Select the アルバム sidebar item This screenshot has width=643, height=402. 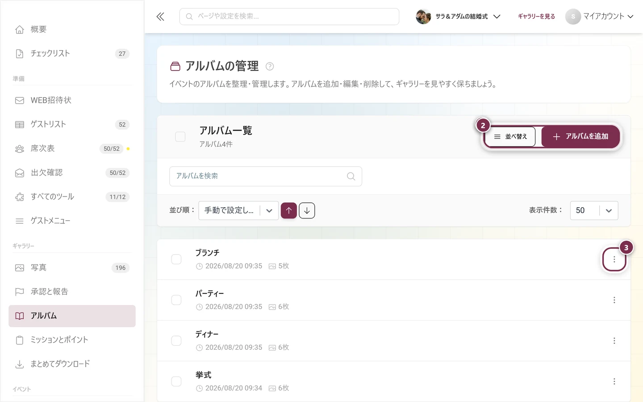click(72, 316)
